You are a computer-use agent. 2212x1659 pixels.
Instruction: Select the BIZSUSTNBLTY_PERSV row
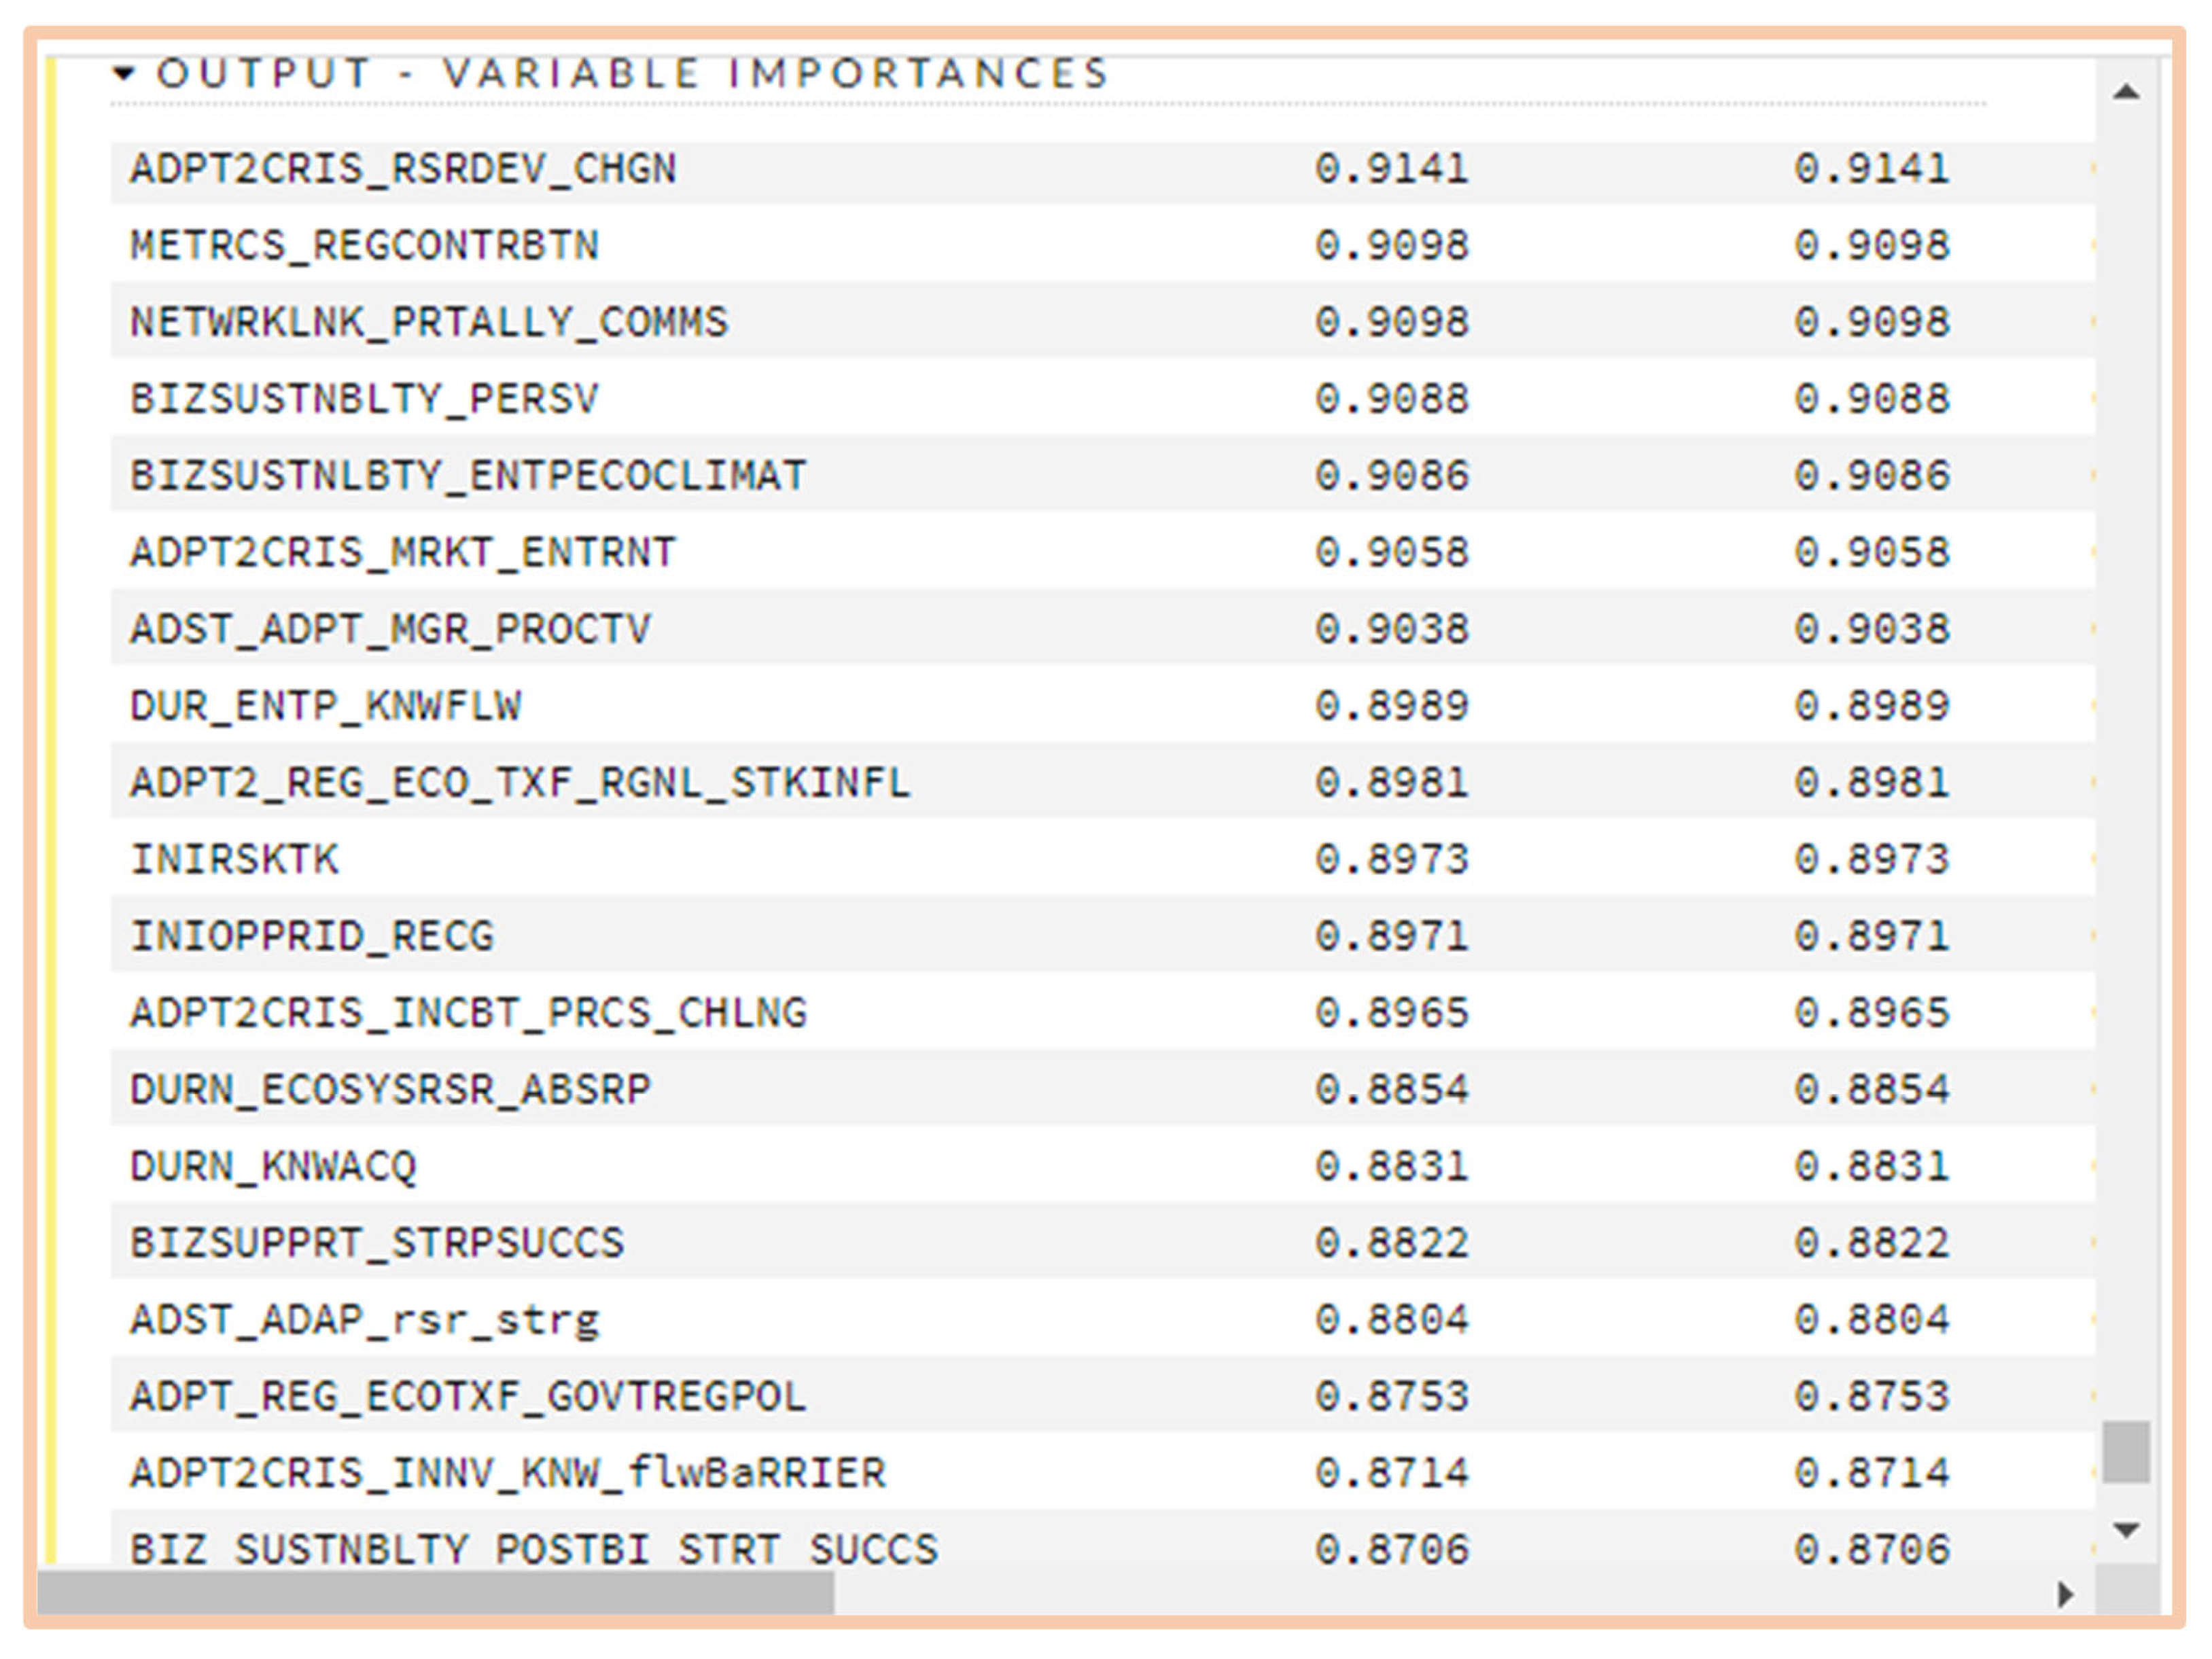(364, 399)
